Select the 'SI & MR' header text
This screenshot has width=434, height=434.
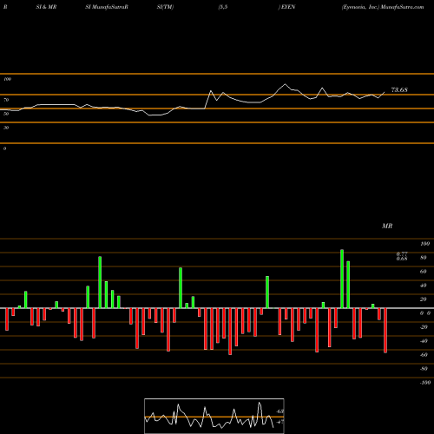pyautogui.click(x=46, y=7)
